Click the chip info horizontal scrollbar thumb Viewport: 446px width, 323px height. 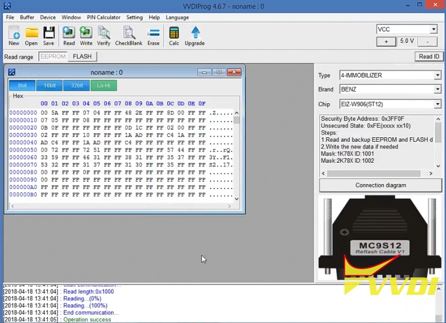[x=374, y=173]
